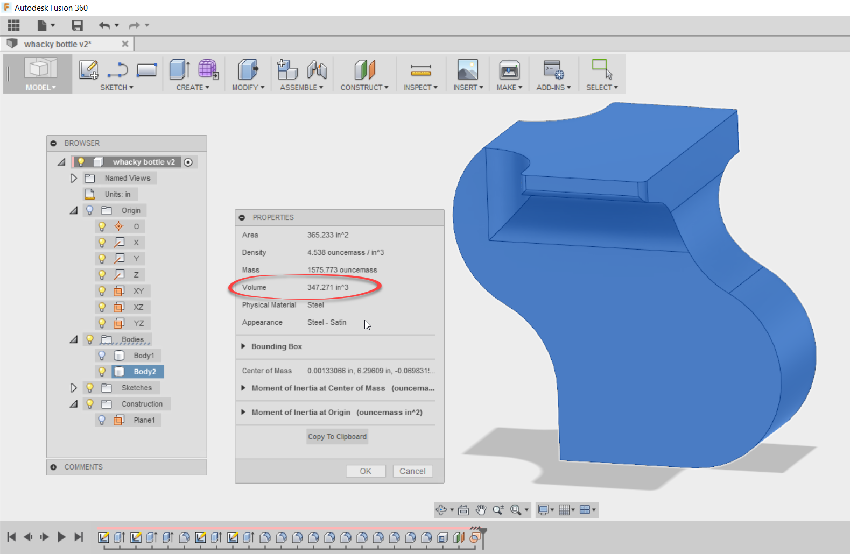Open Display Settings monitor icon
This screenshot has height=554, width=850.
coord(544,510)
